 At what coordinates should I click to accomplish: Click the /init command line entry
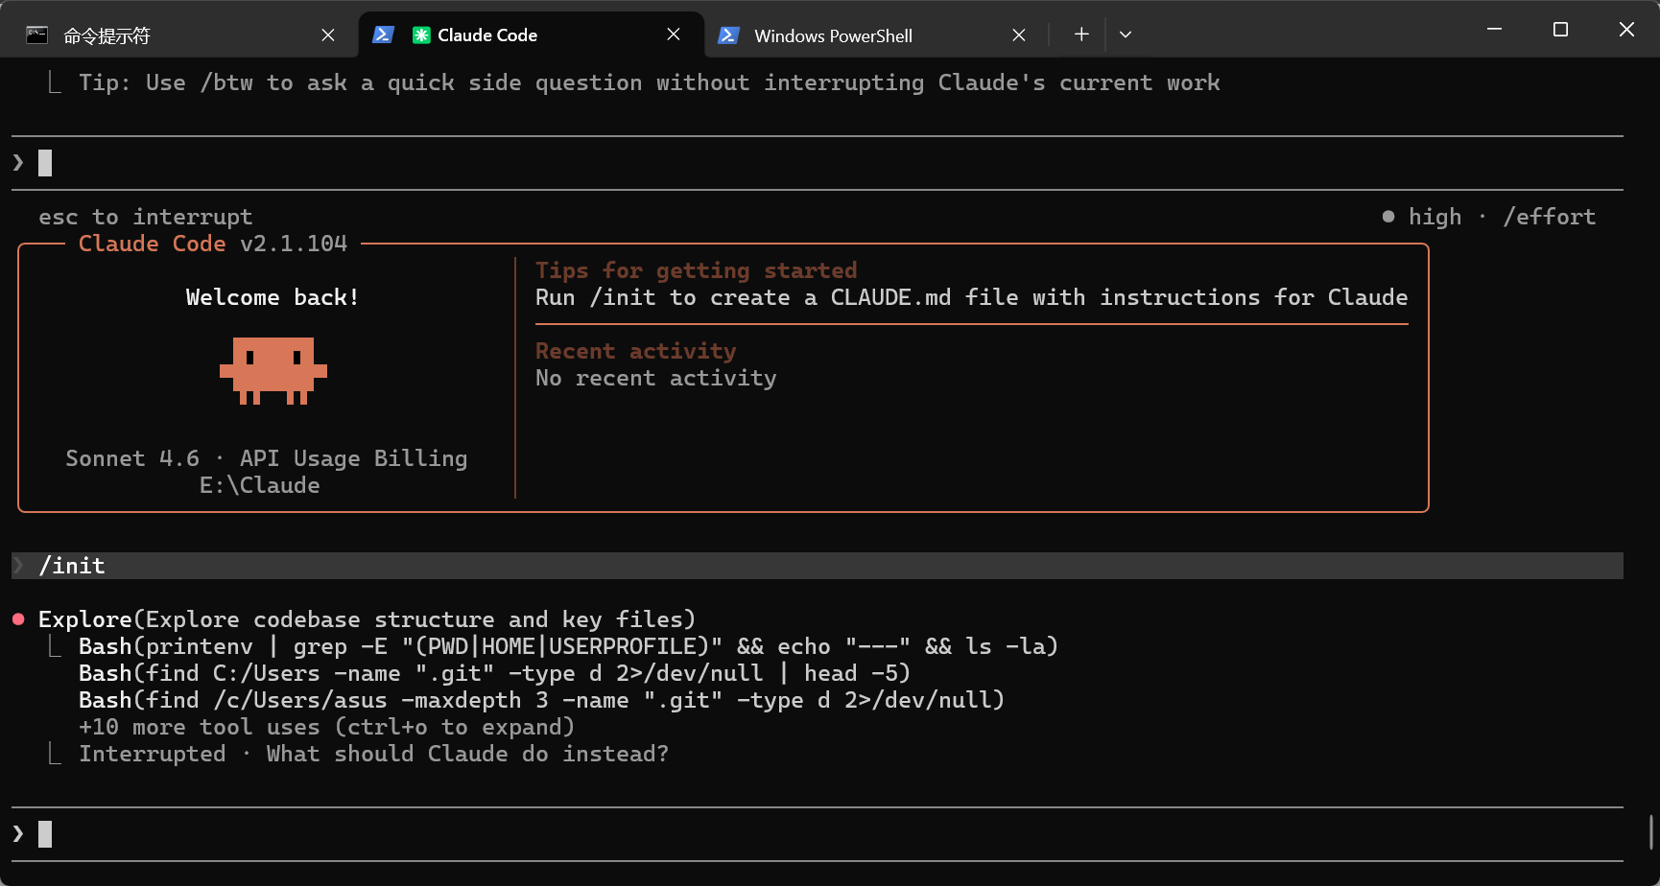pos(818,566)
